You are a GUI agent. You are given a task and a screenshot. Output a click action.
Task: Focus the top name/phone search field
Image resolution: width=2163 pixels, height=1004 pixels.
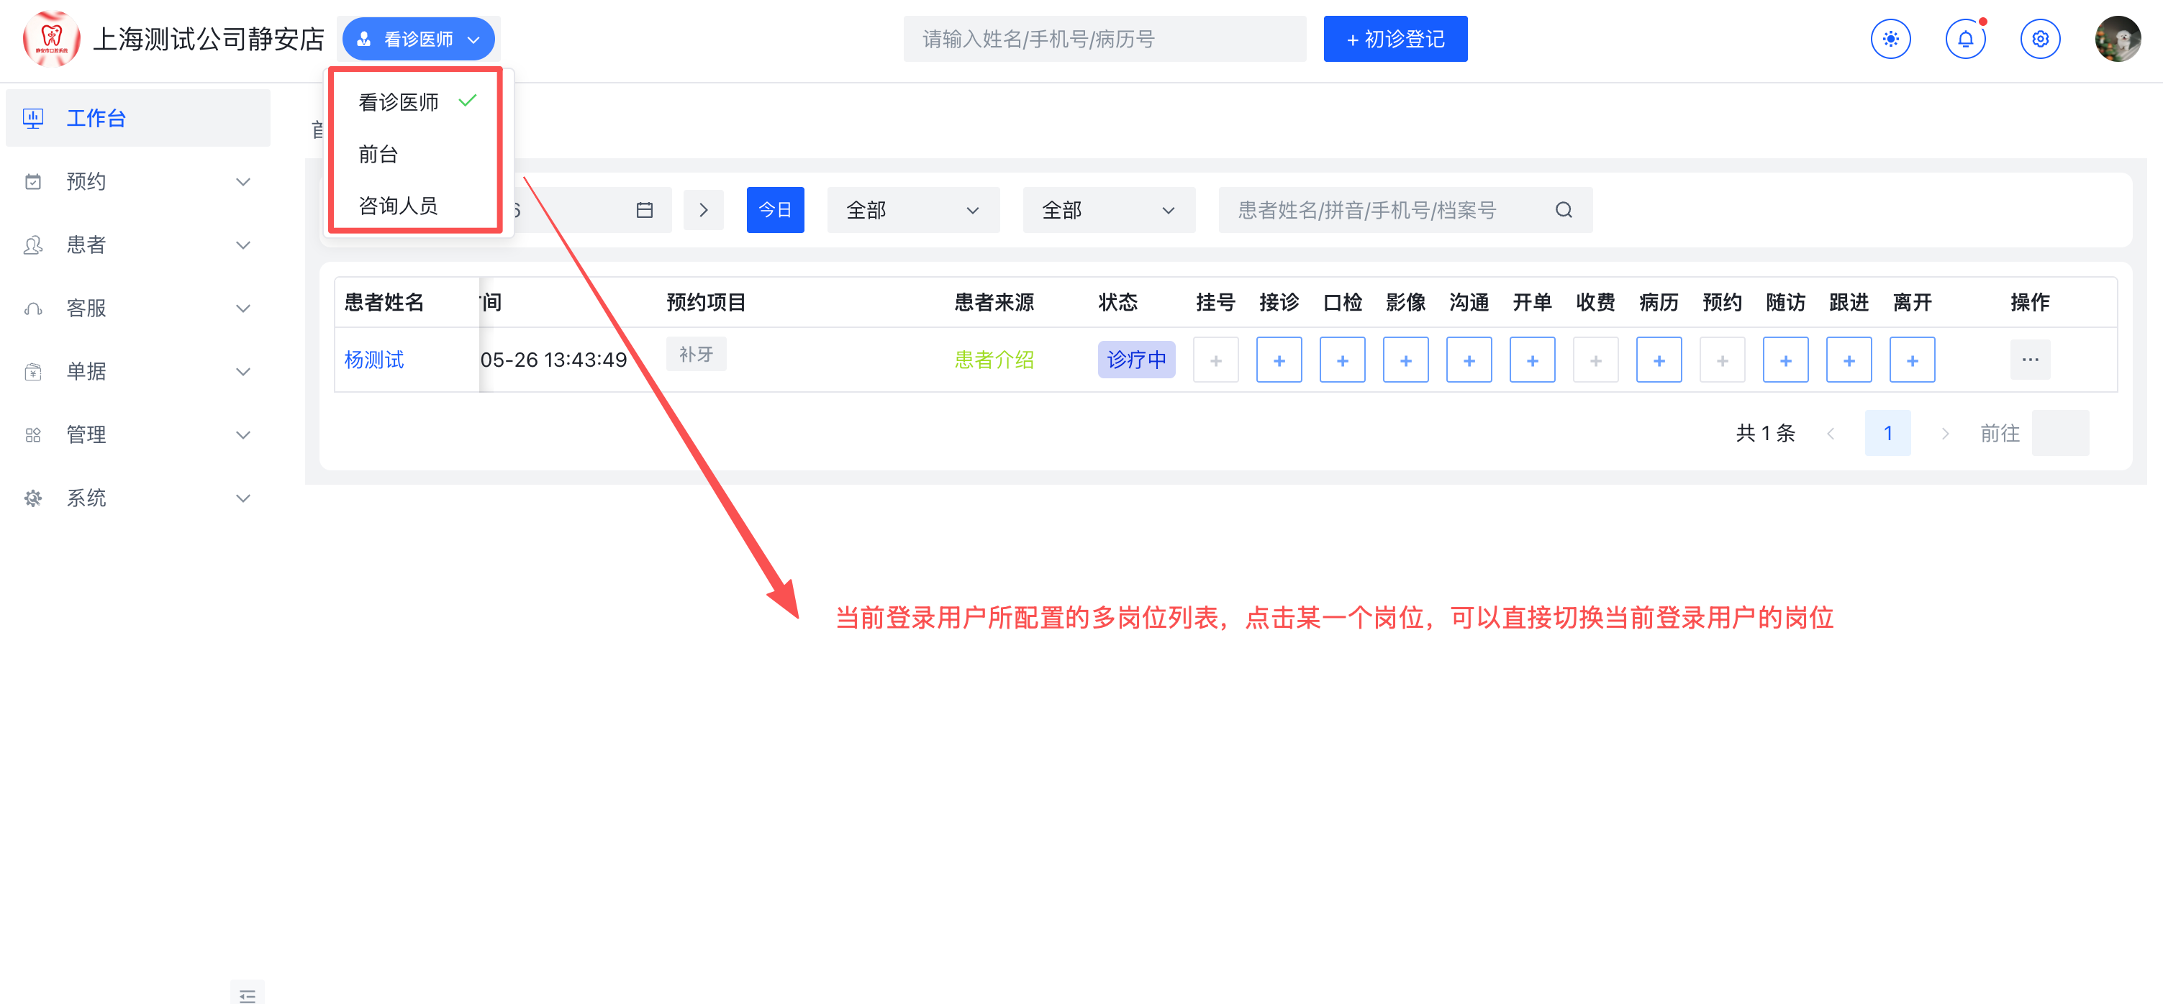1105,39
